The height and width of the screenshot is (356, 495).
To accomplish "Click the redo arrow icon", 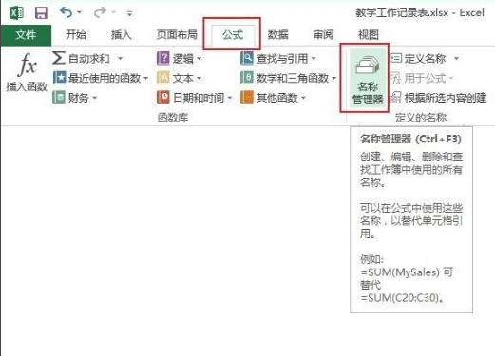I will [100, 12].
